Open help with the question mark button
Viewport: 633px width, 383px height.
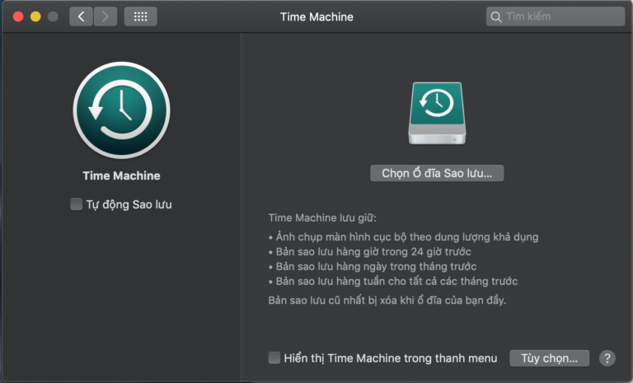pos(607,358)
